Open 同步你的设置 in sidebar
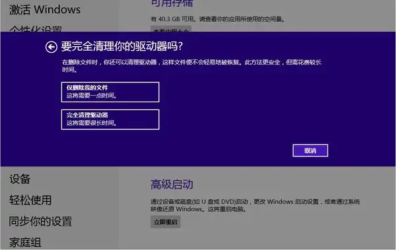The width and height of the screenshot is (396, 250). pyautogui.click(x=40, y=221)
